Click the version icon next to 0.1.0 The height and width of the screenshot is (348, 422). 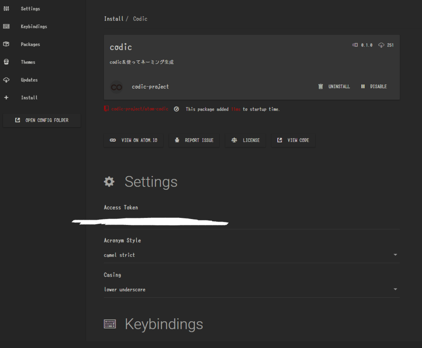[x=355, y=45]
